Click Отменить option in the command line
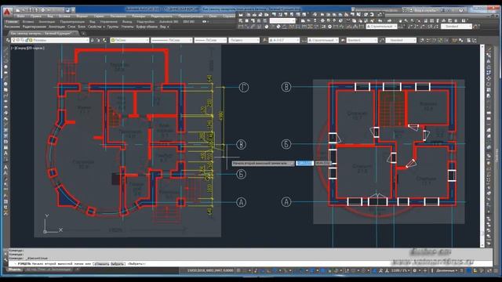 [x=101, y=264]
